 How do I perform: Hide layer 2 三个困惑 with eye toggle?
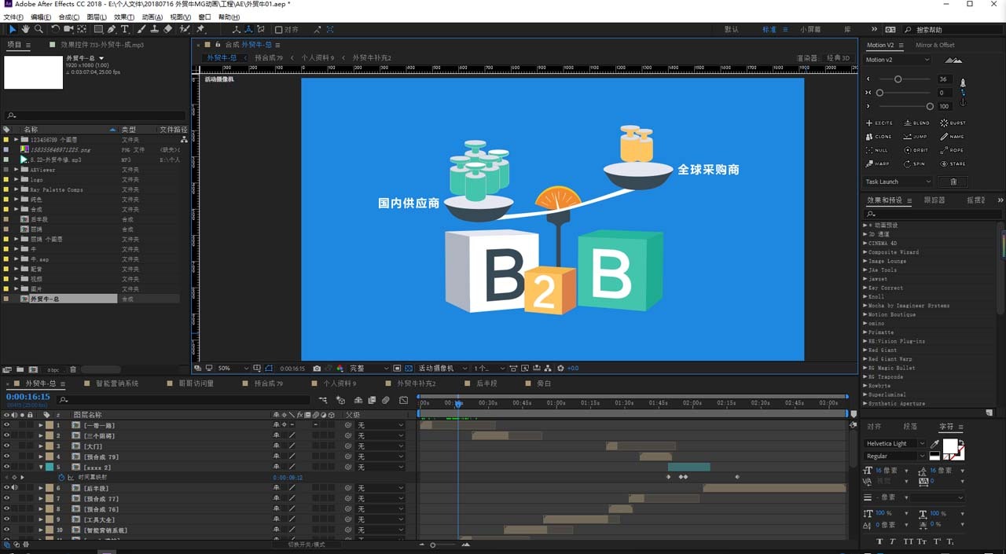pyautogui.click(x=6, y=435)
